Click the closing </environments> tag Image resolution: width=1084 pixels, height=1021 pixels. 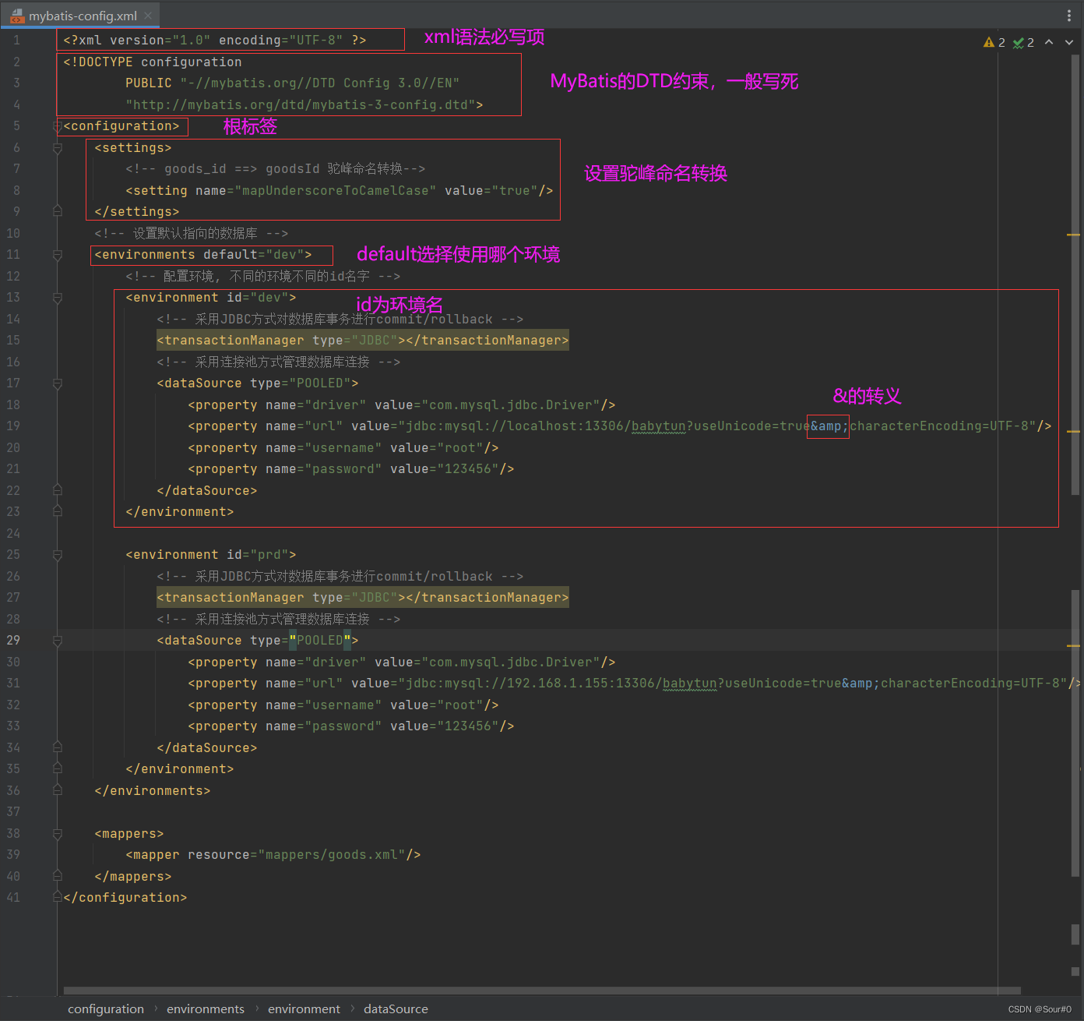tap(153, 791)
